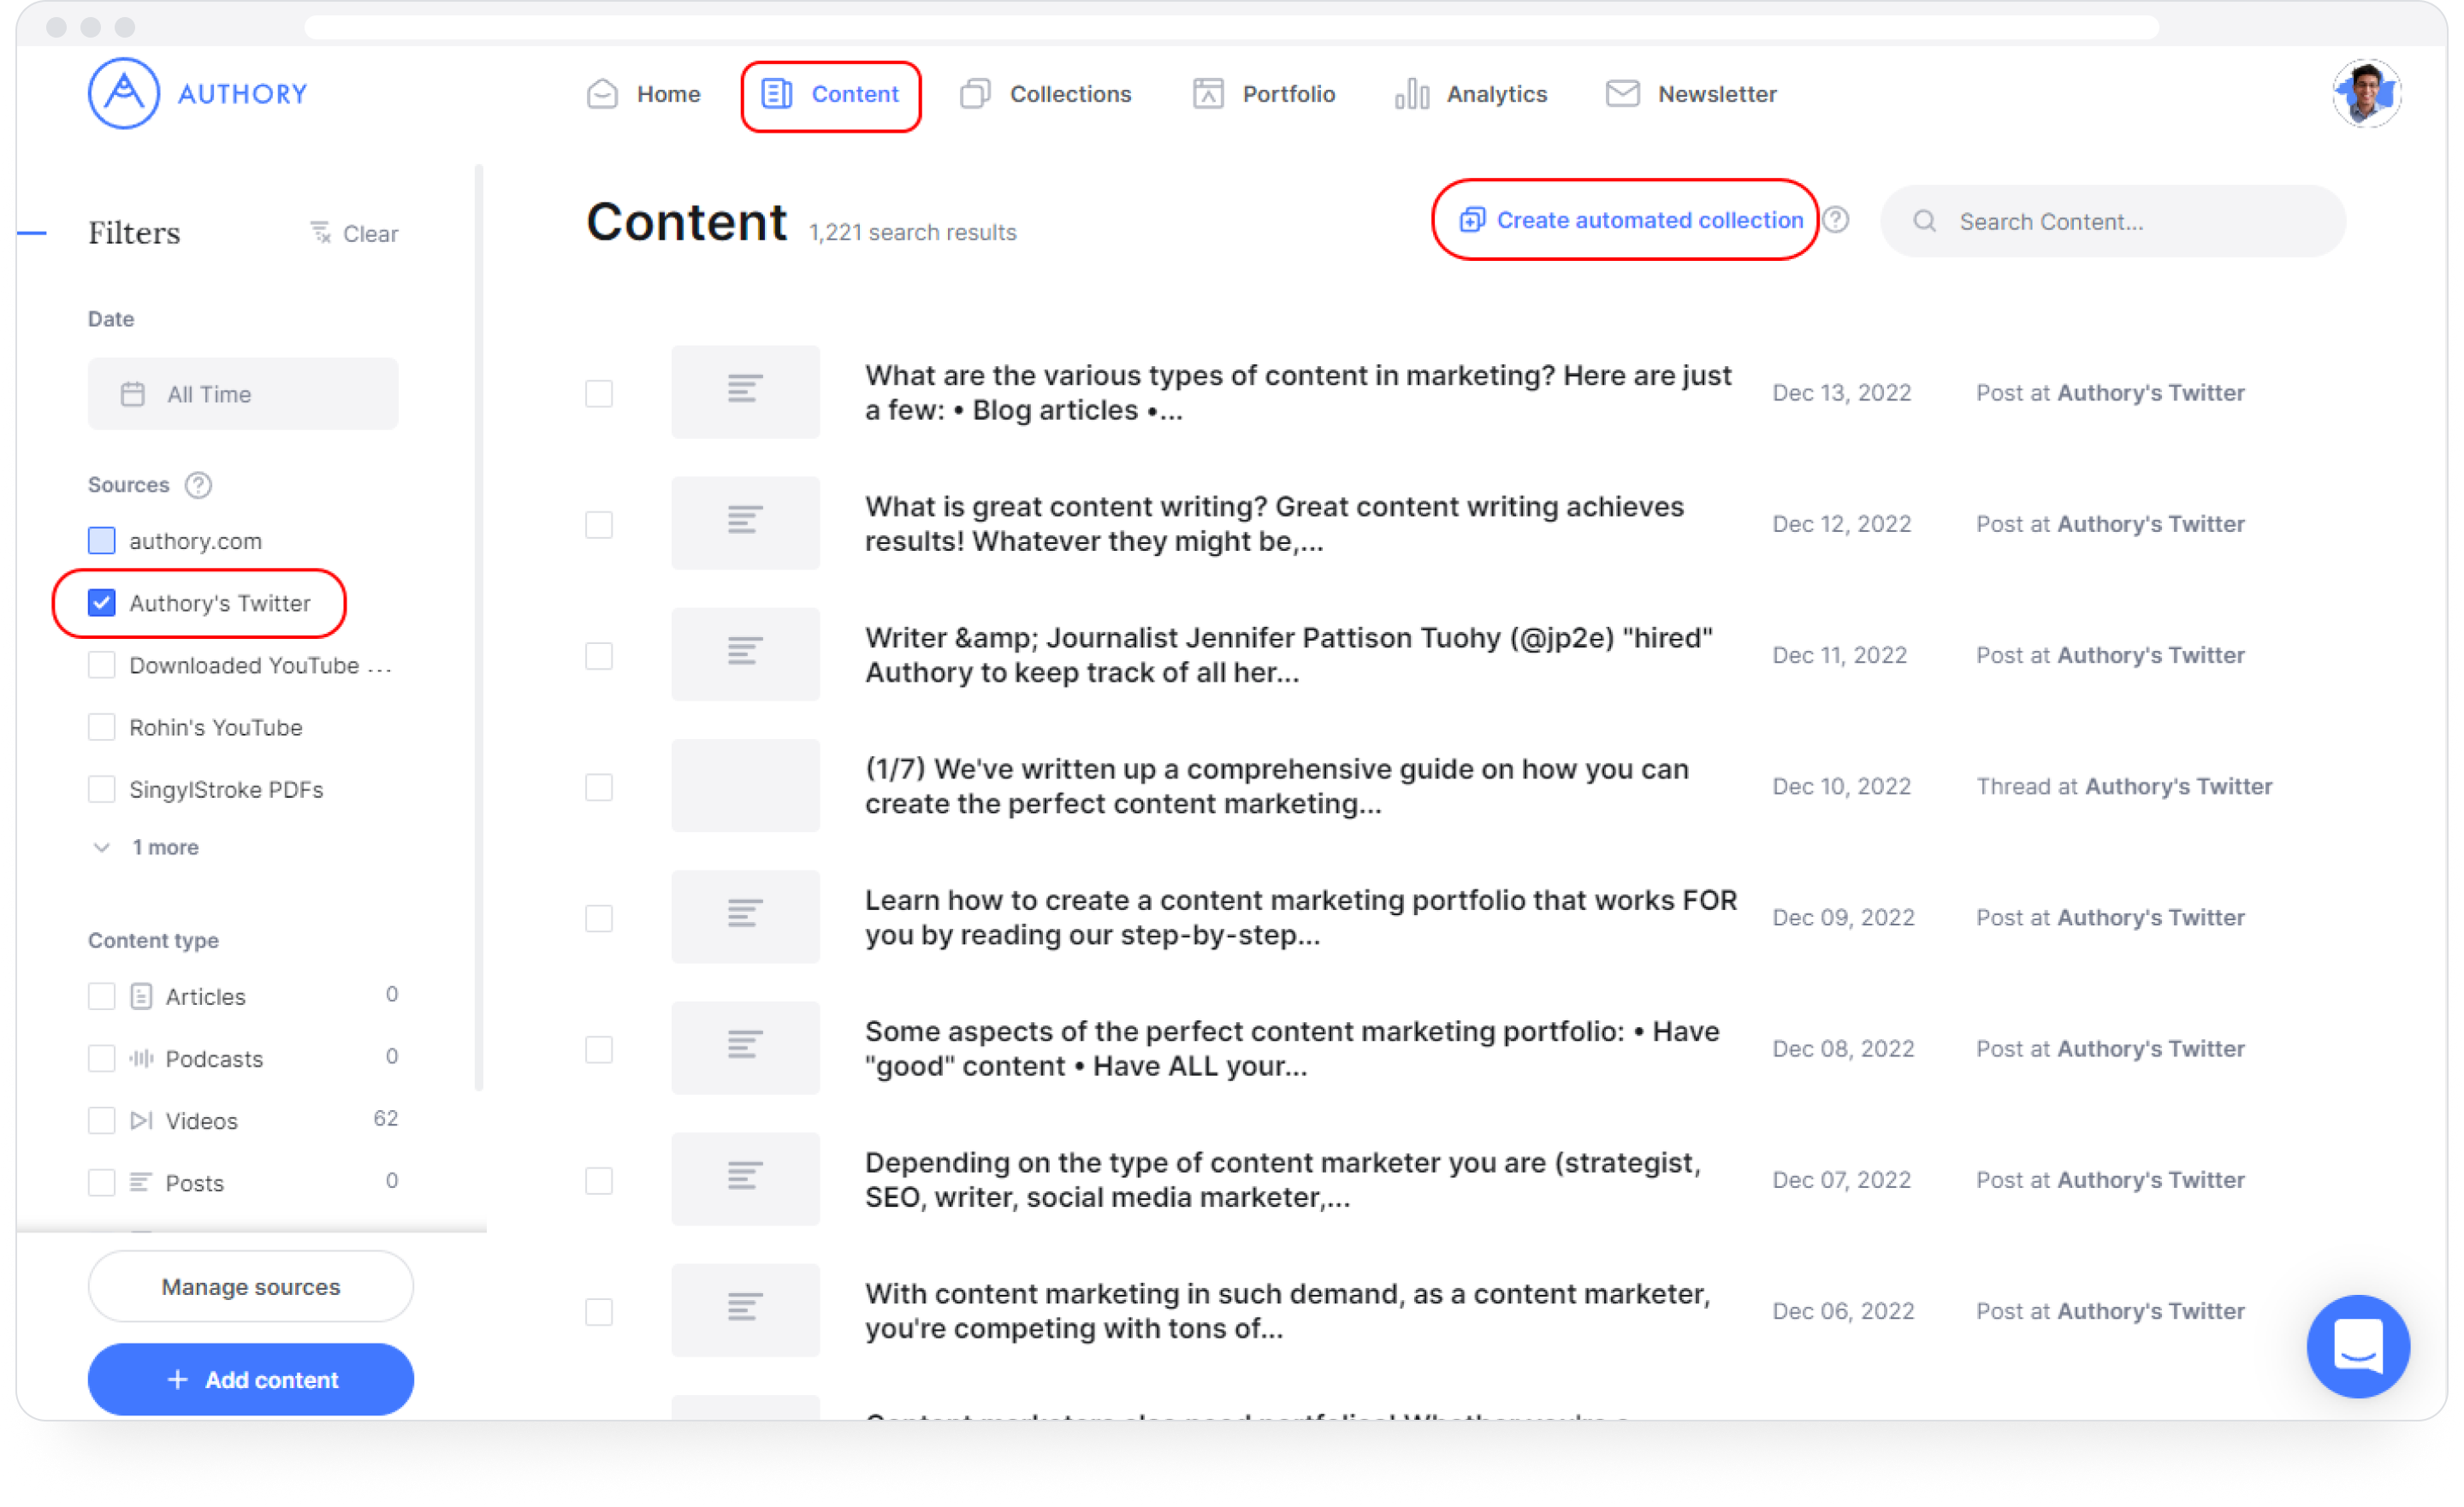2464x1507 pixels.
Task: Toggle the Authory's Twitter source checkbox
Action: click(x=100, y=603)
